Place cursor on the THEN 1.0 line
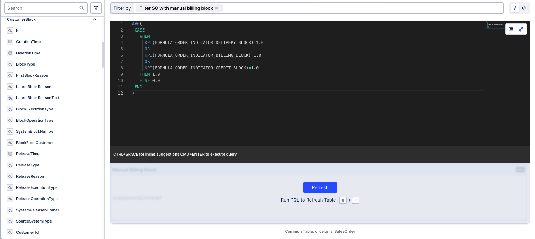 point(150,74)
